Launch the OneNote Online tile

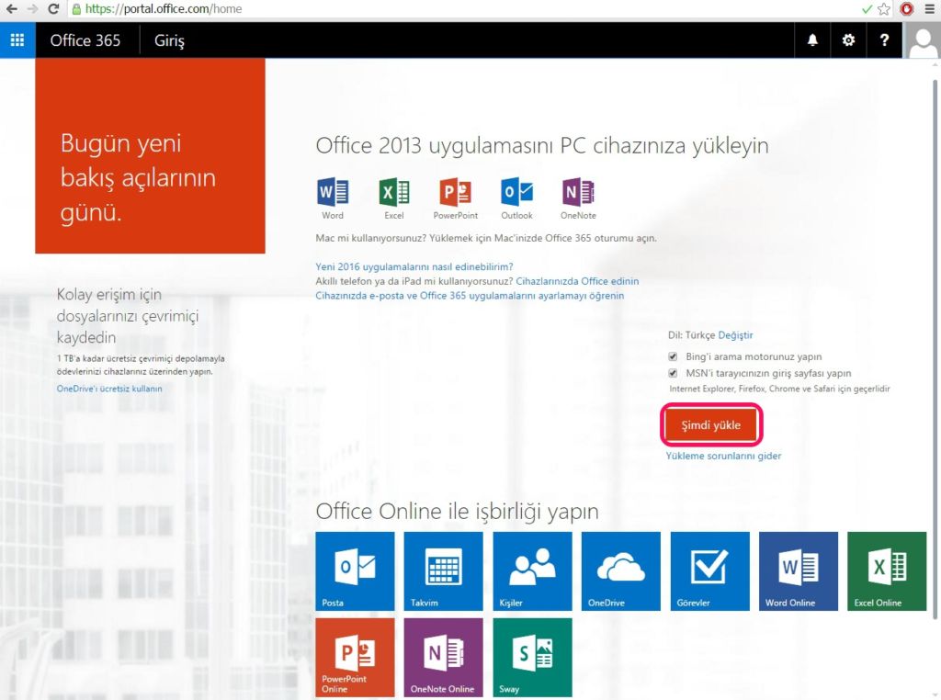pyautogui.click(x=444, y=658)
